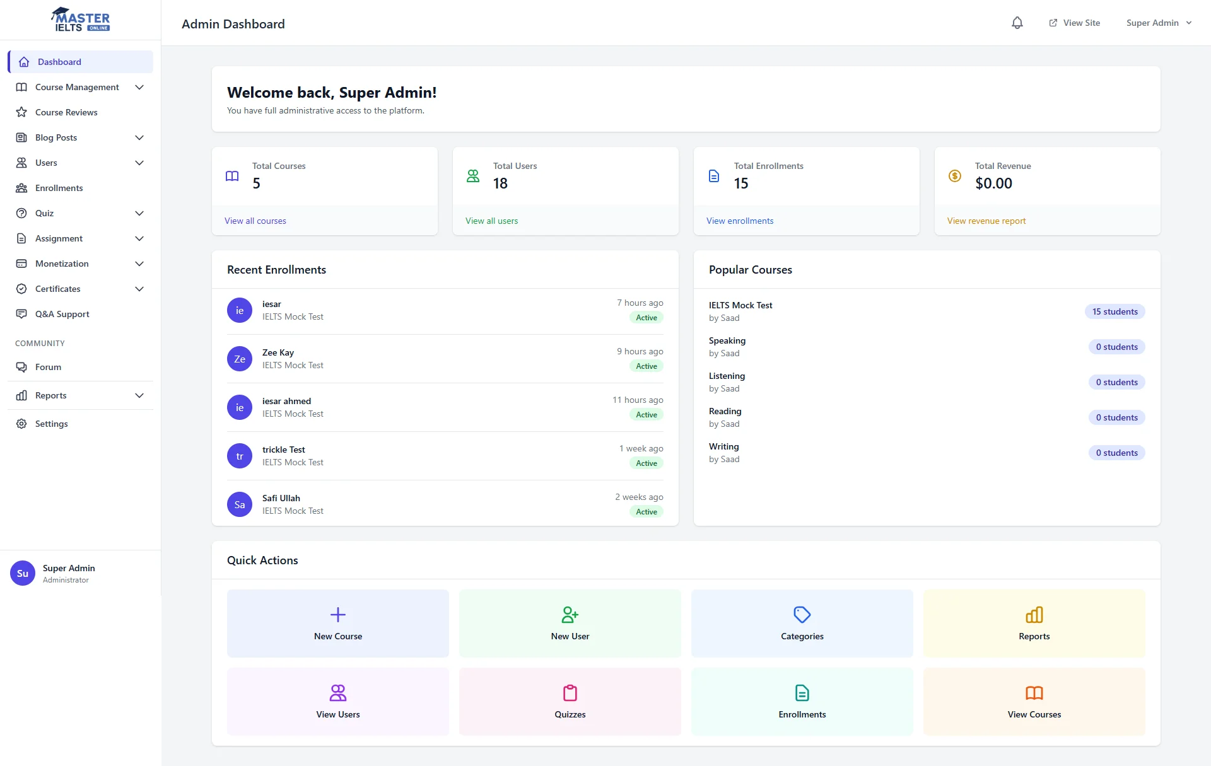Click the Speaking course title

click(x=727, y=340)
